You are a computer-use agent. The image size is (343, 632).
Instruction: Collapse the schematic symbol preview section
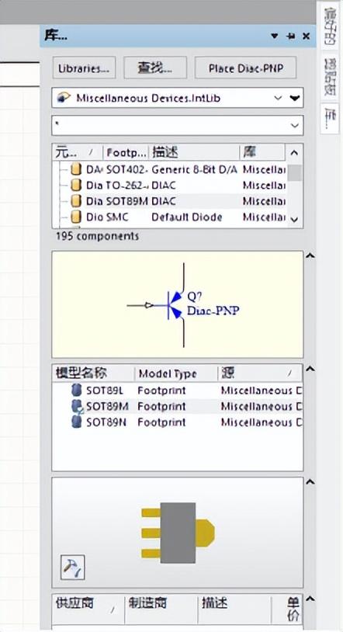pos(310,256)
